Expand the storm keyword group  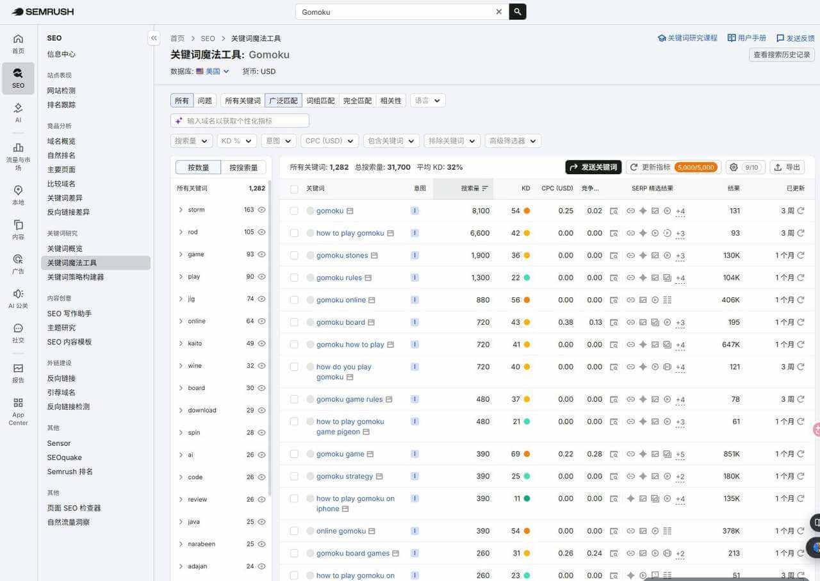tap(181, 209)
